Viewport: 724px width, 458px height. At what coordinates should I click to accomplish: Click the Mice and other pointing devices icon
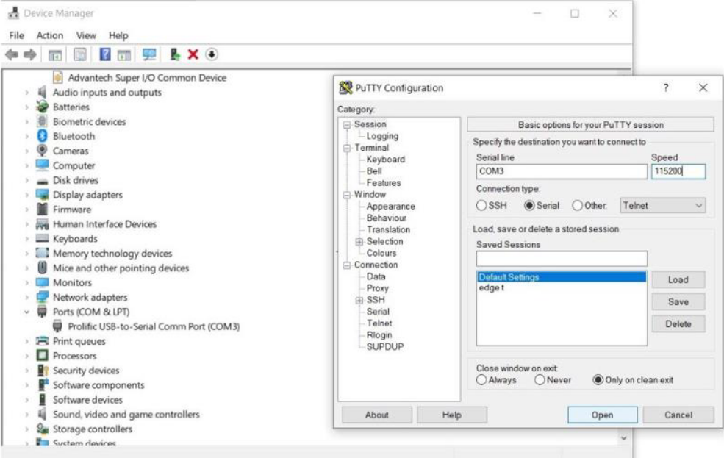tap(42, 268)
